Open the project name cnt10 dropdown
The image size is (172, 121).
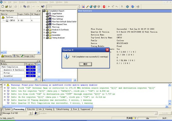point(78,7)
